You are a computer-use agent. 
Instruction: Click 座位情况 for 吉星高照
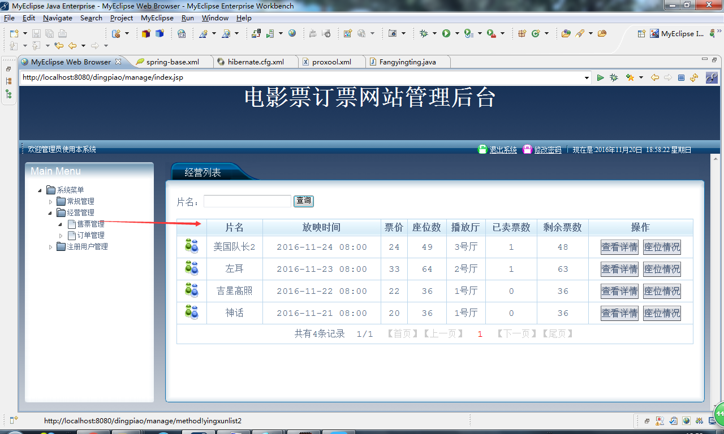click(x=662, y=291)
